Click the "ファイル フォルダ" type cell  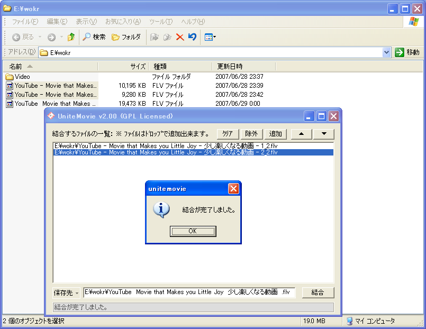(171, 77)
